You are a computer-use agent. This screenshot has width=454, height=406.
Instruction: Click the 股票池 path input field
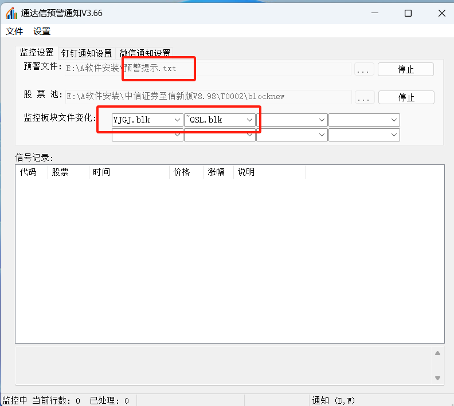pyautogui.click(x=207, y=97)
